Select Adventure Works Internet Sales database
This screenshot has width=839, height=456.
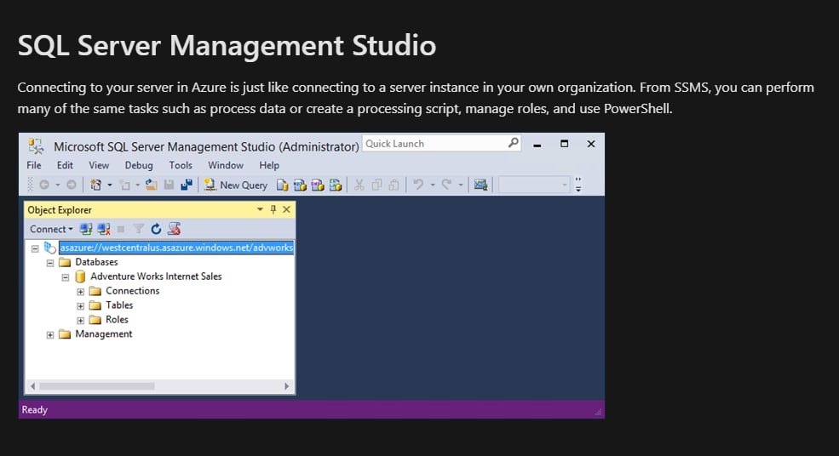point(156,276)
